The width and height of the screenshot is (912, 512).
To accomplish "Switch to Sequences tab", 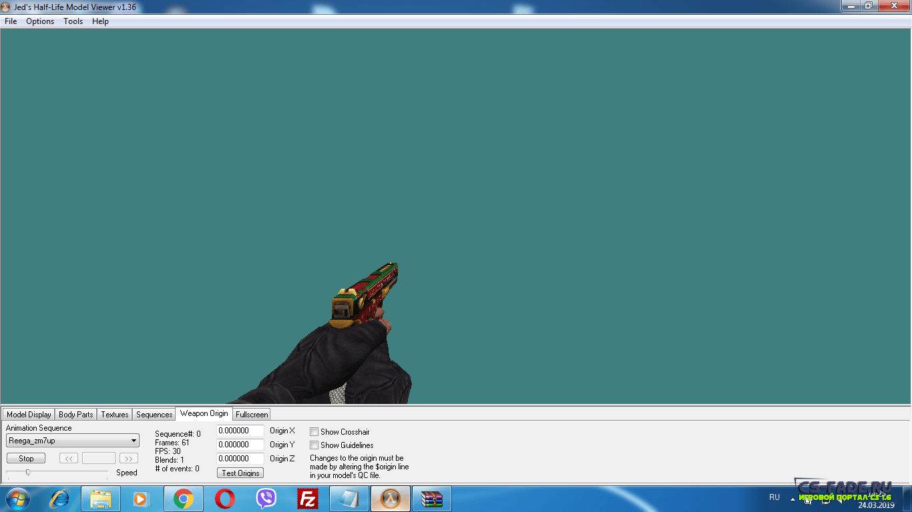I will pyautogui.click(x=154, y=415).
